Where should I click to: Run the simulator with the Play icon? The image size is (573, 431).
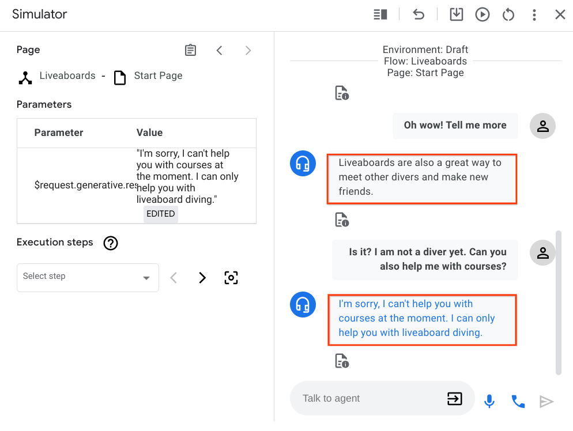482,14
